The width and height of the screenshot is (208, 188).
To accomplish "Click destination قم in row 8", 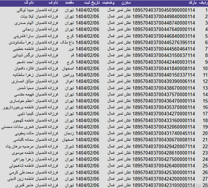I will coord(72,55).
